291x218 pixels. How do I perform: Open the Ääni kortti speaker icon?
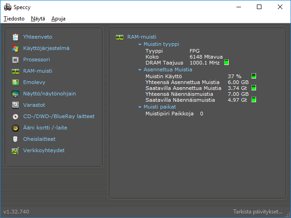click(x=15, y=128)
